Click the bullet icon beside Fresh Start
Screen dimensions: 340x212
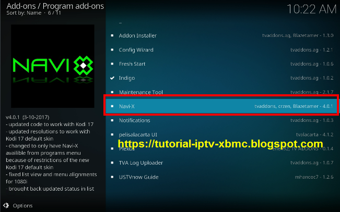point(112,64)
